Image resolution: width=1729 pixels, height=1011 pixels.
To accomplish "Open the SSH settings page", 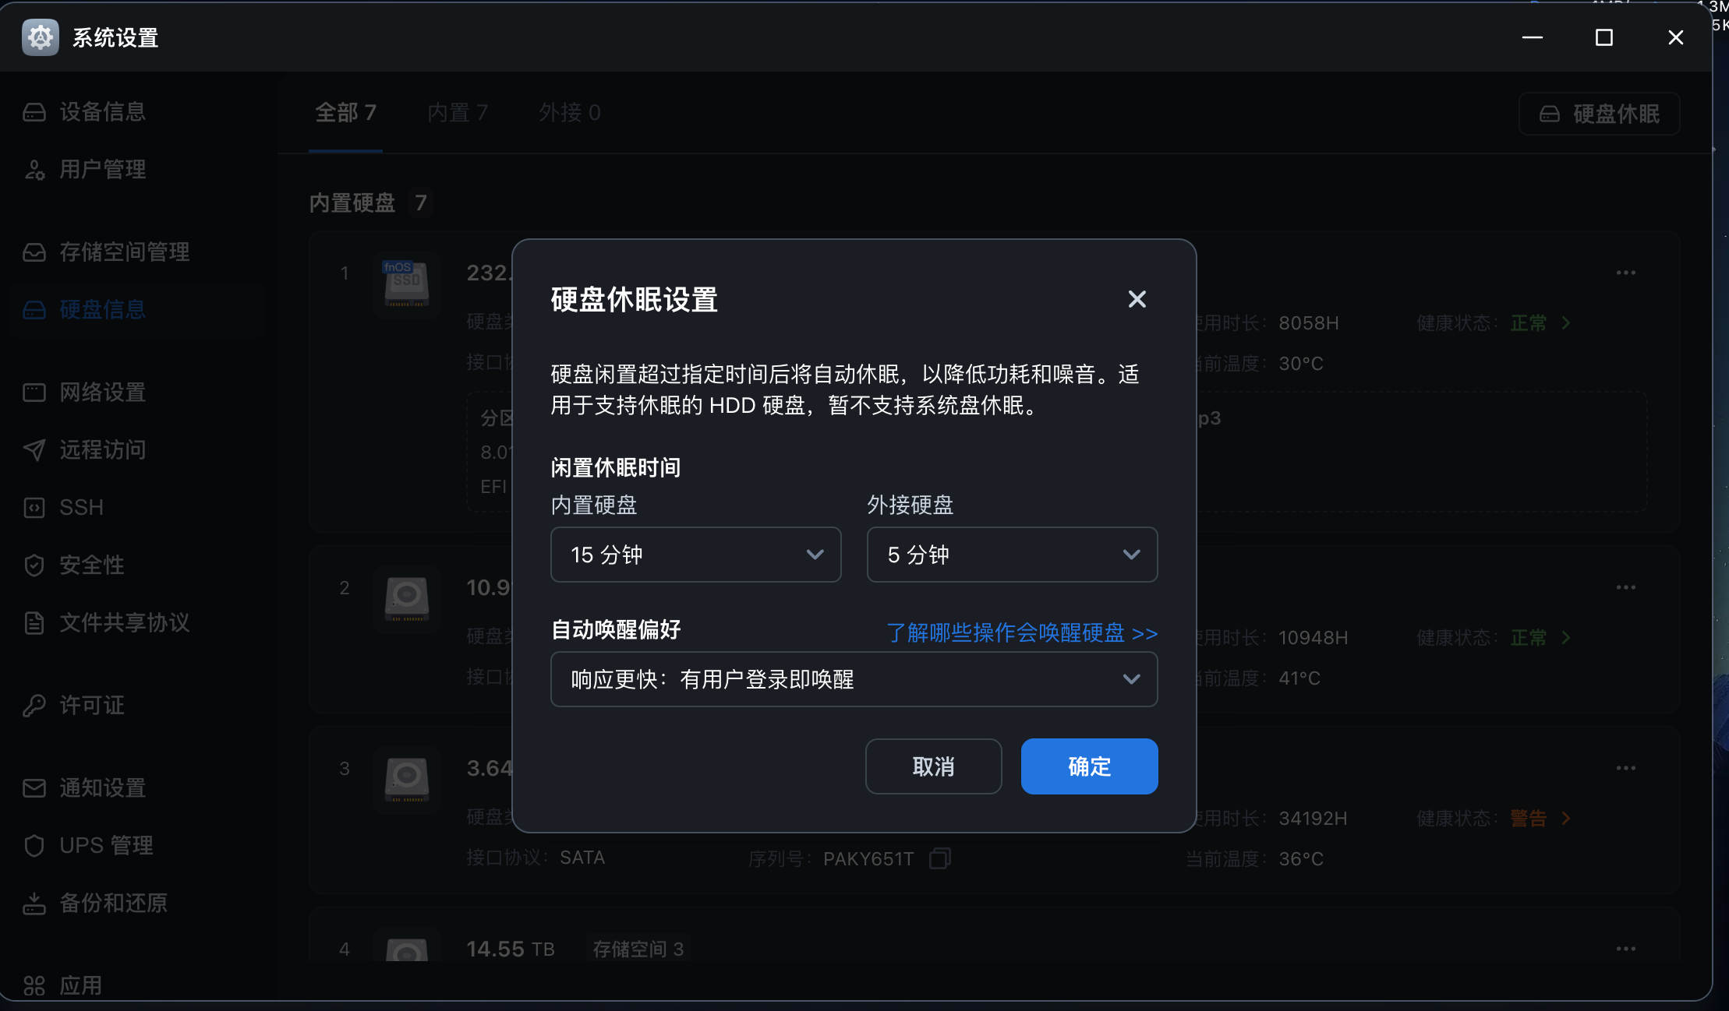I will [82, 507].
